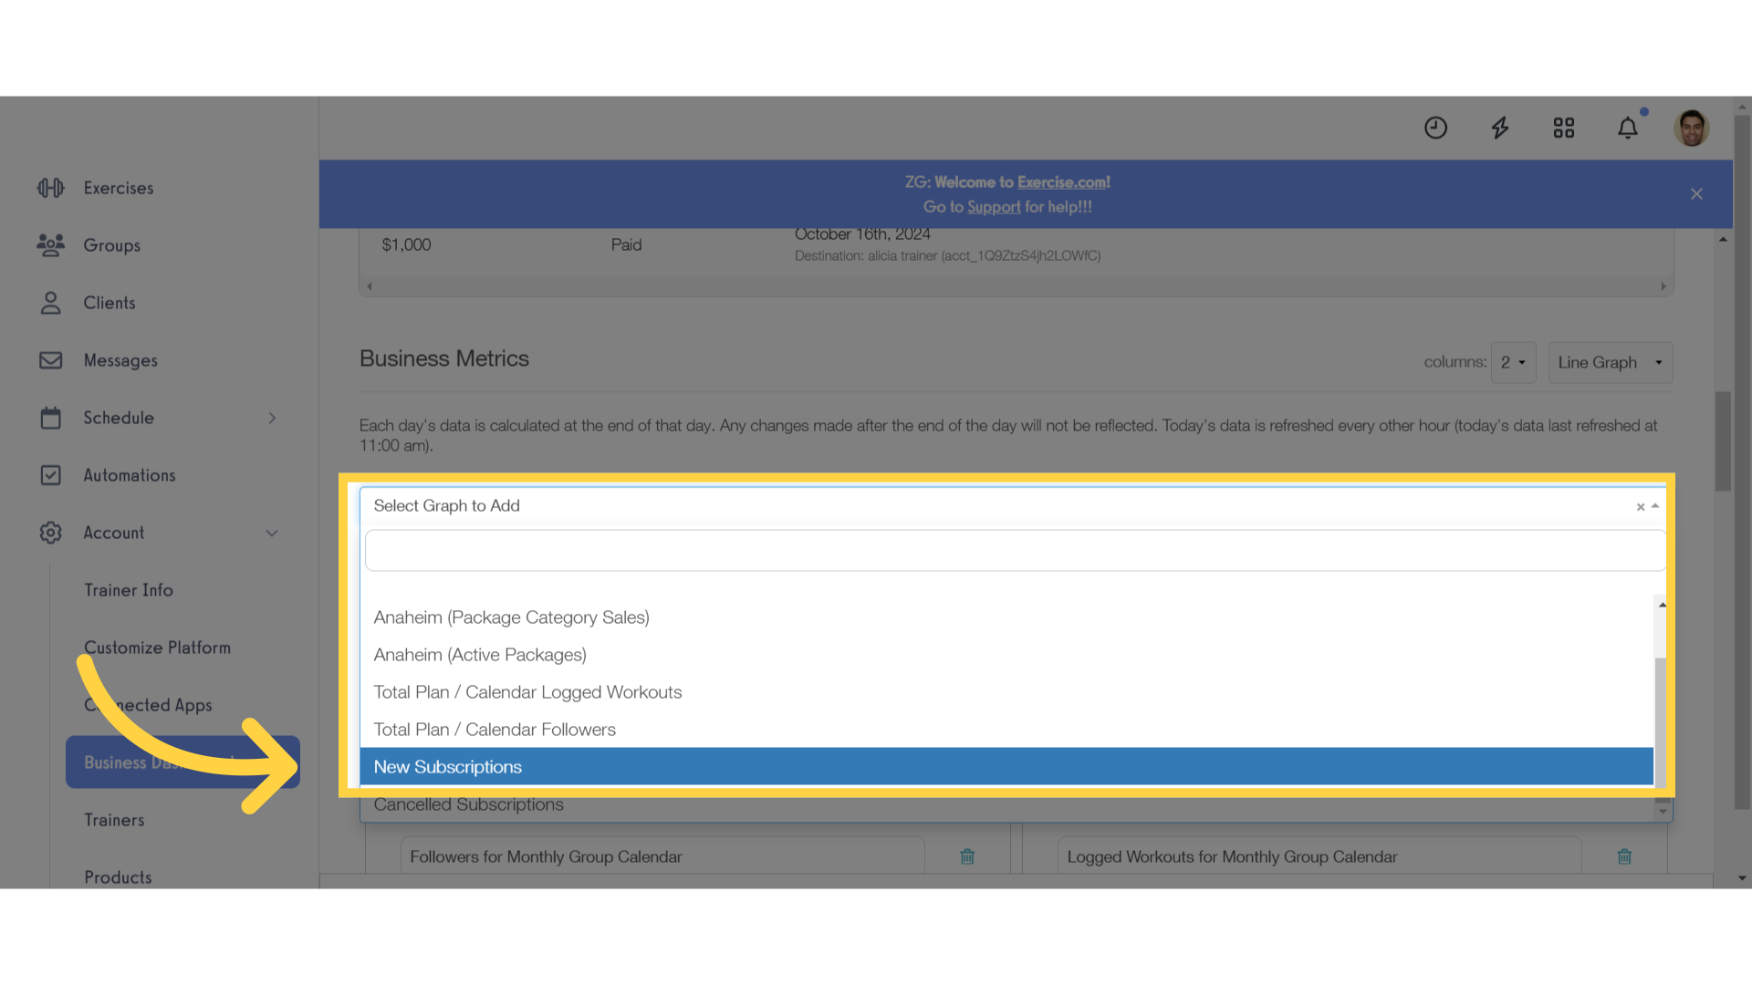Open the Automations checkbox icon
This screenshot has width=1752, height=985.
[x=51, y=474]
